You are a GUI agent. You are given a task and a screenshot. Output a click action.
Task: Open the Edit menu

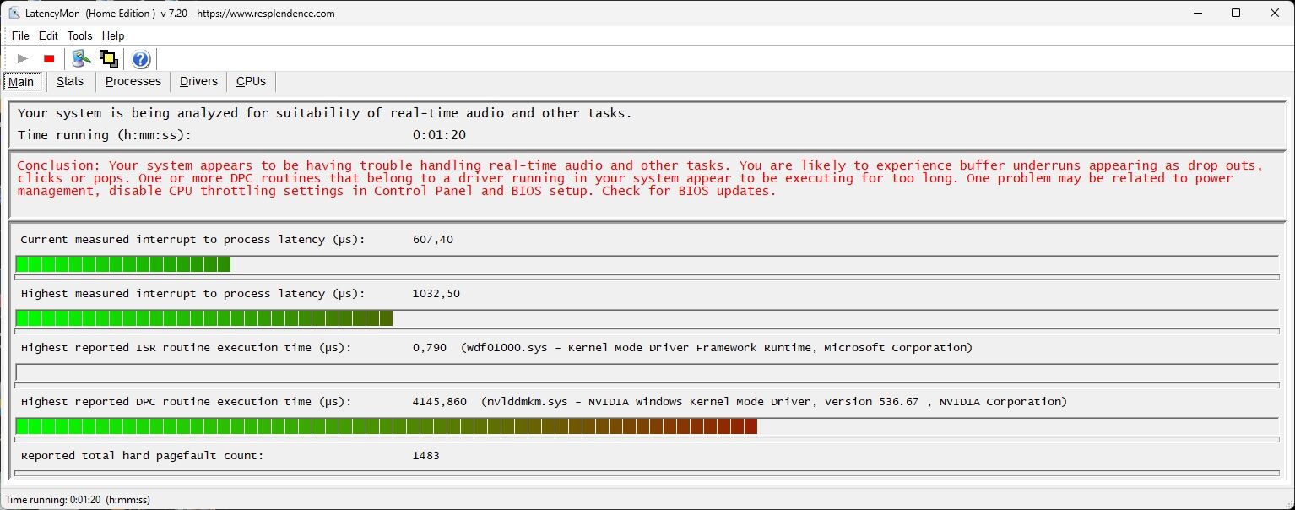pyautogui.click(x=48, y=35)
